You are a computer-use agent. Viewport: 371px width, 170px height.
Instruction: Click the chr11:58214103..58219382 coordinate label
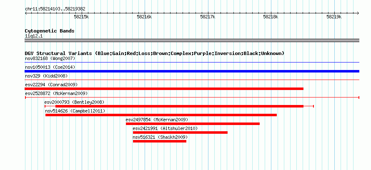click(55, 9)
